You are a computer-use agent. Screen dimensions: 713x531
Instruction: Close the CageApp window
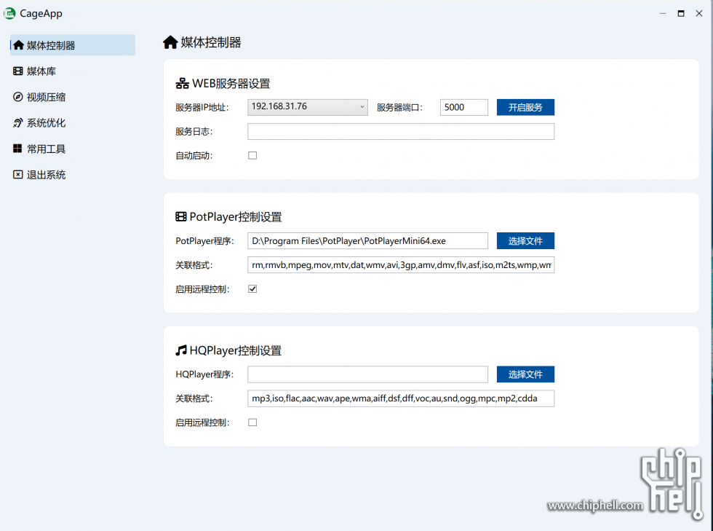point(699,14)
